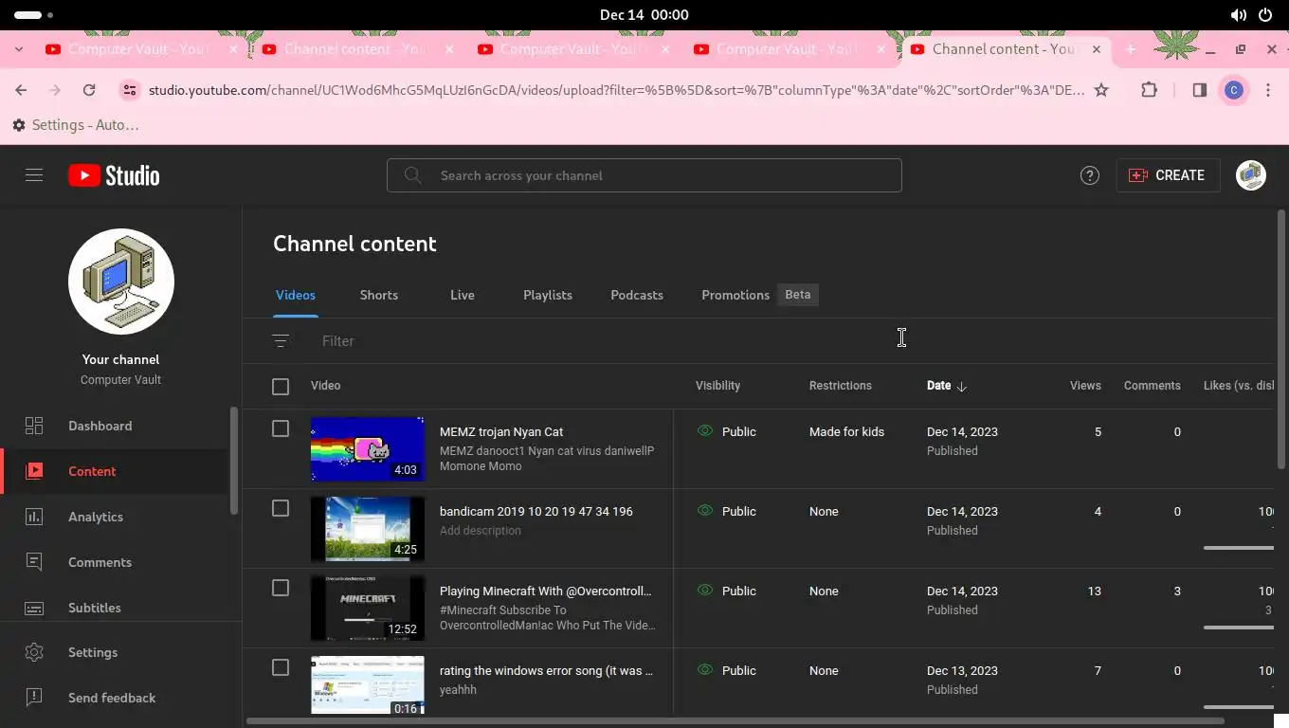Click the YouTube Studio logo

click(114, 175)
